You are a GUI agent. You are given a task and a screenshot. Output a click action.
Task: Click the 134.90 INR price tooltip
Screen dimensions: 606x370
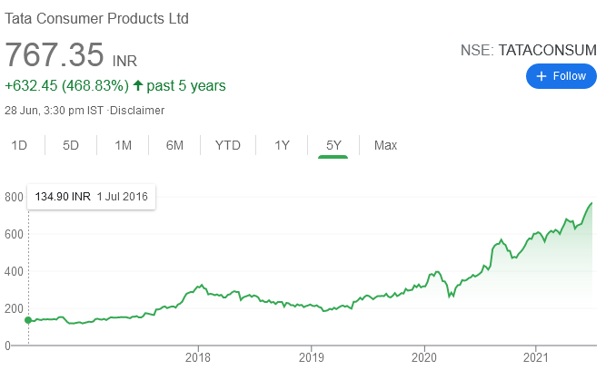(91, 197)
